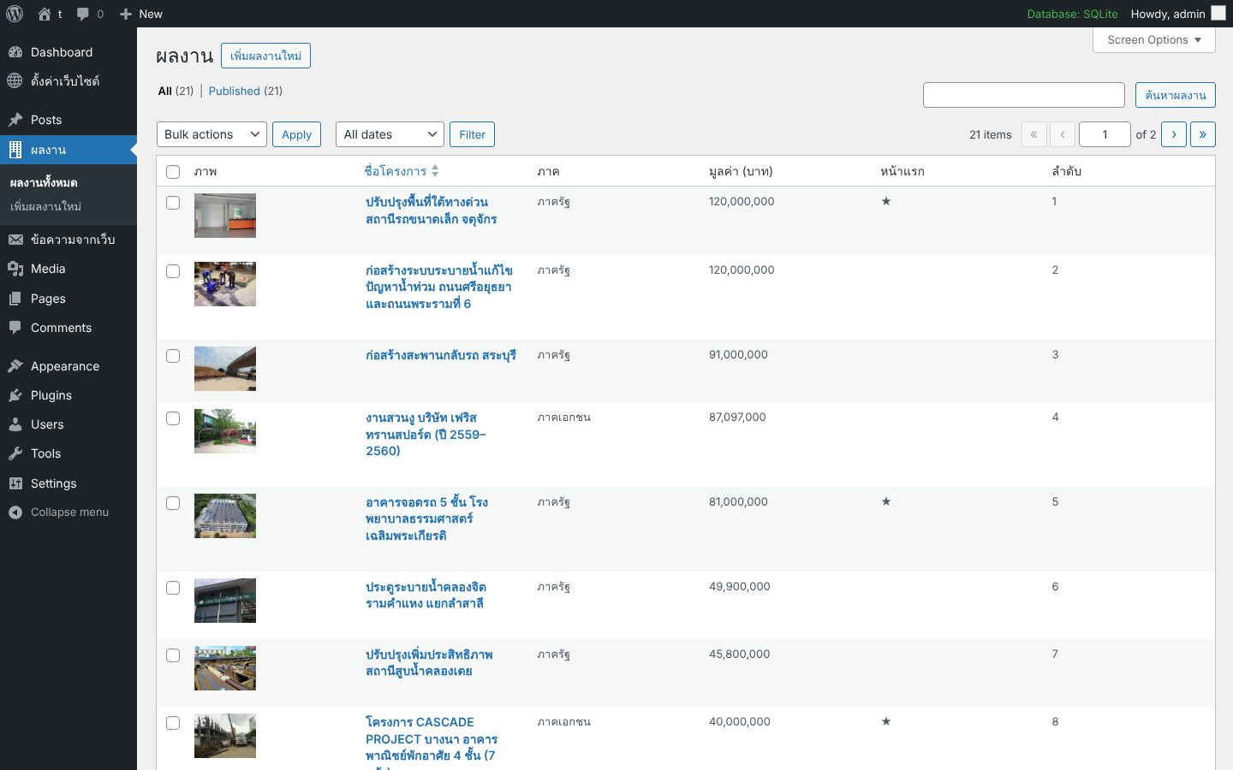The height and width of the screenshot is (770, 1233).
Task: Open the All dates dropdown
Action: 390,134
